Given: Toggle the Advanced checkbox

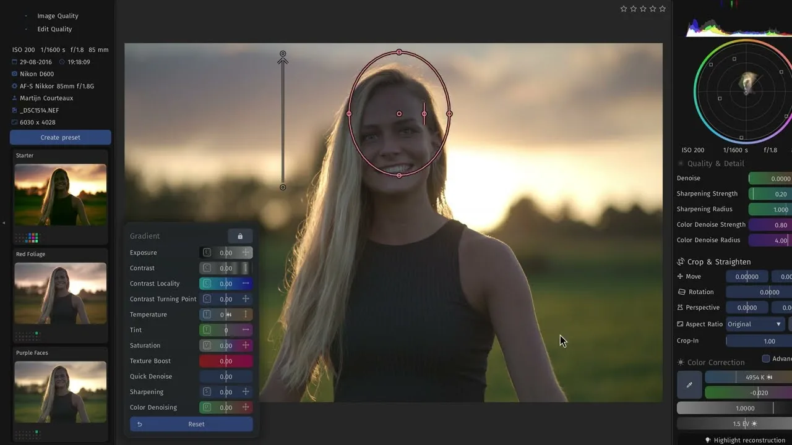Looking at the screenshot, I should pyautogui.click(x=766, y=358).
